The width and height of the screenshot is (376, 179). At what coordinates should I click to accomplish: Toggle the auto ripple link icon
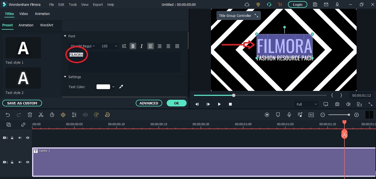click(23, 125)
